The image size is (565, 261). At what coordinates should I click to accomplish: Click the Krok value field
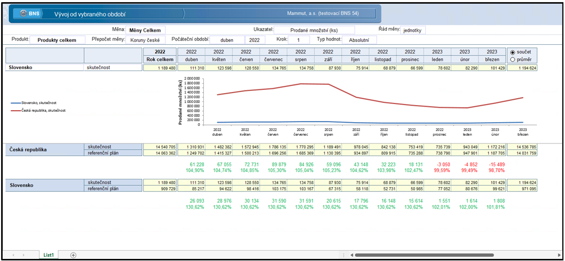coord(299,40)
